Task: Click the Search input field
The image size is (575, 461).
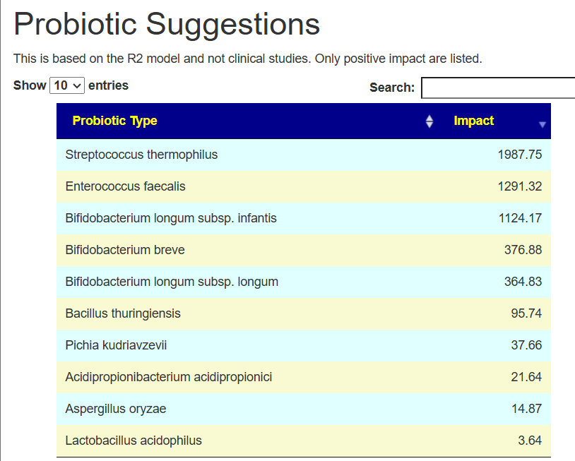Action: (498, 88)
